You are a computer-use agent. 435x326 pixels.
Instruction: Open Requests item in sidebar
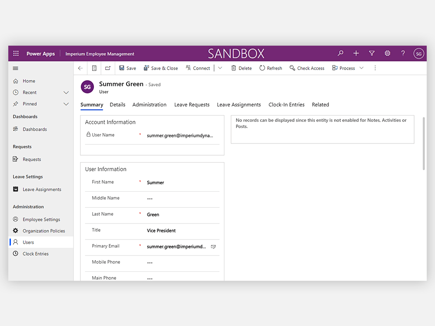41,160
